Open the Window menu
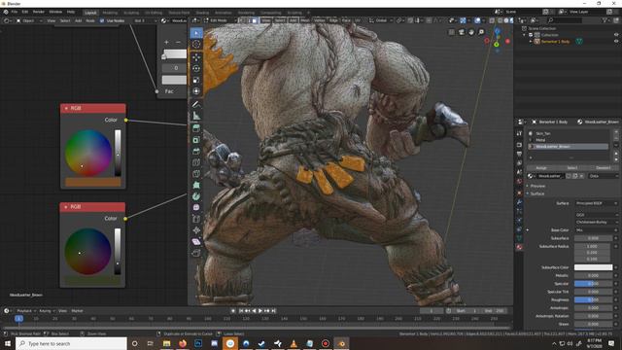 (55, 12)
